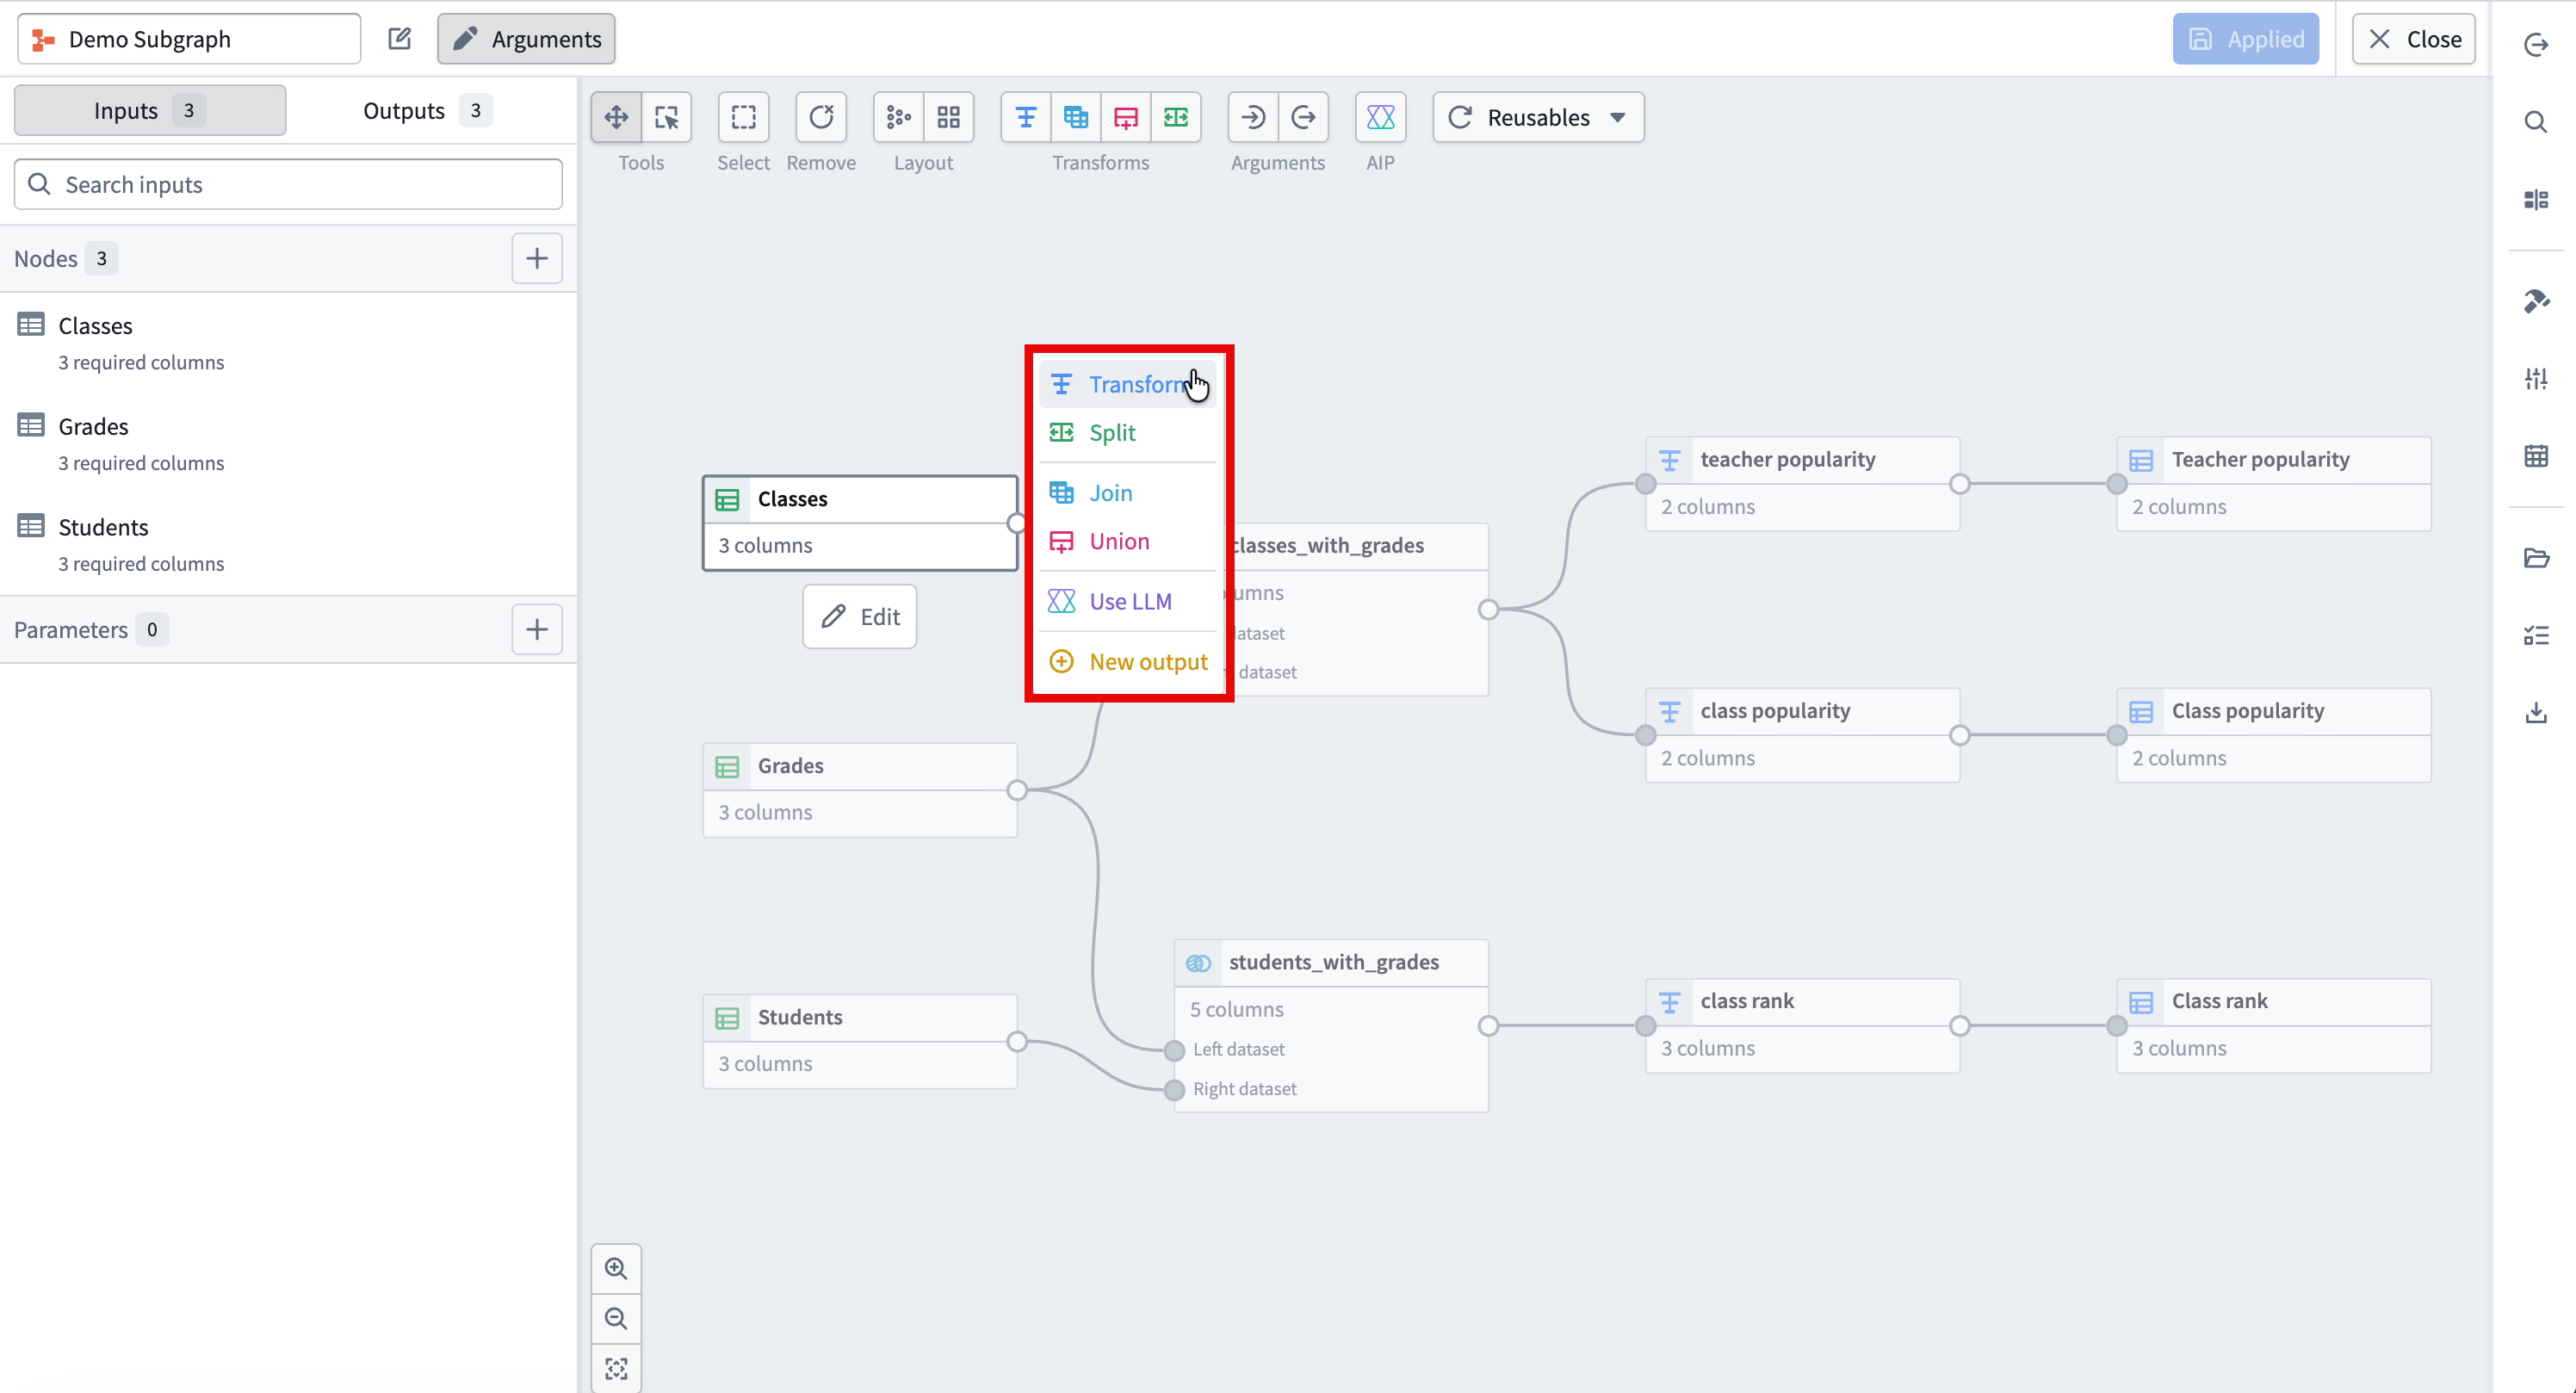This screenshot has height=1393, width=2576.
Task: Add a new node with plus button
Action: click(x=537, y=259)
